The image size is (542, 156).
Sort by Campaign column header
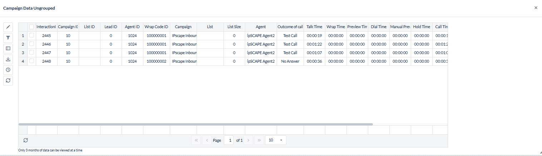[183, 27]
